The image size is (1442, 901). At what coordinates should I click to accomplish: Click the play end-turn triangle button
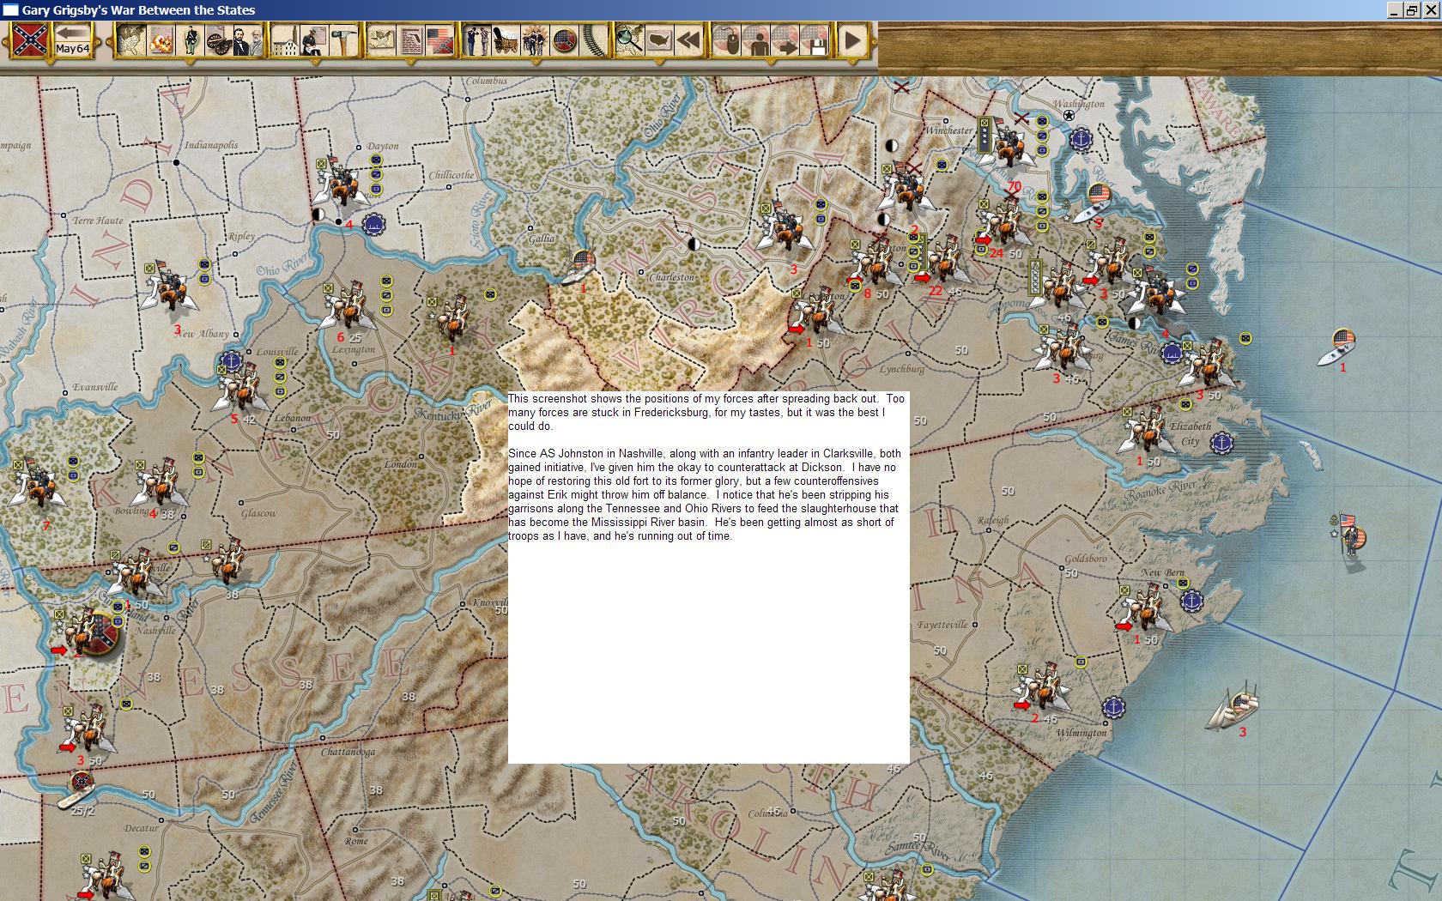click(x=852, y=39)
